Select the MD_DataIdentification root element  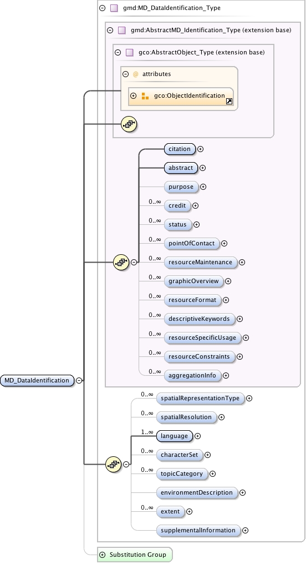tap(37, 381)
